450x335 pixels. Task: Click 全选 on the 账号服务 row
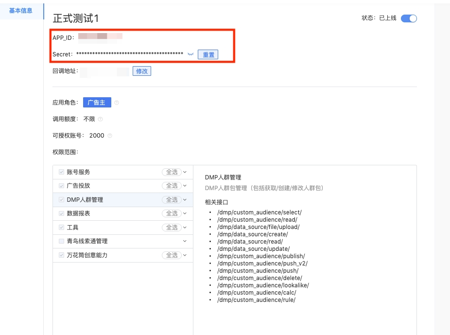[172, 172]
